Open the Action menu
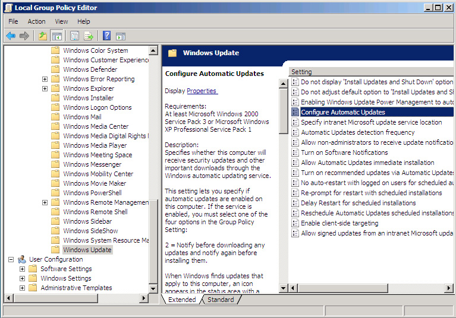This screenshot has width=456, height=318. [x=36, y=21]
